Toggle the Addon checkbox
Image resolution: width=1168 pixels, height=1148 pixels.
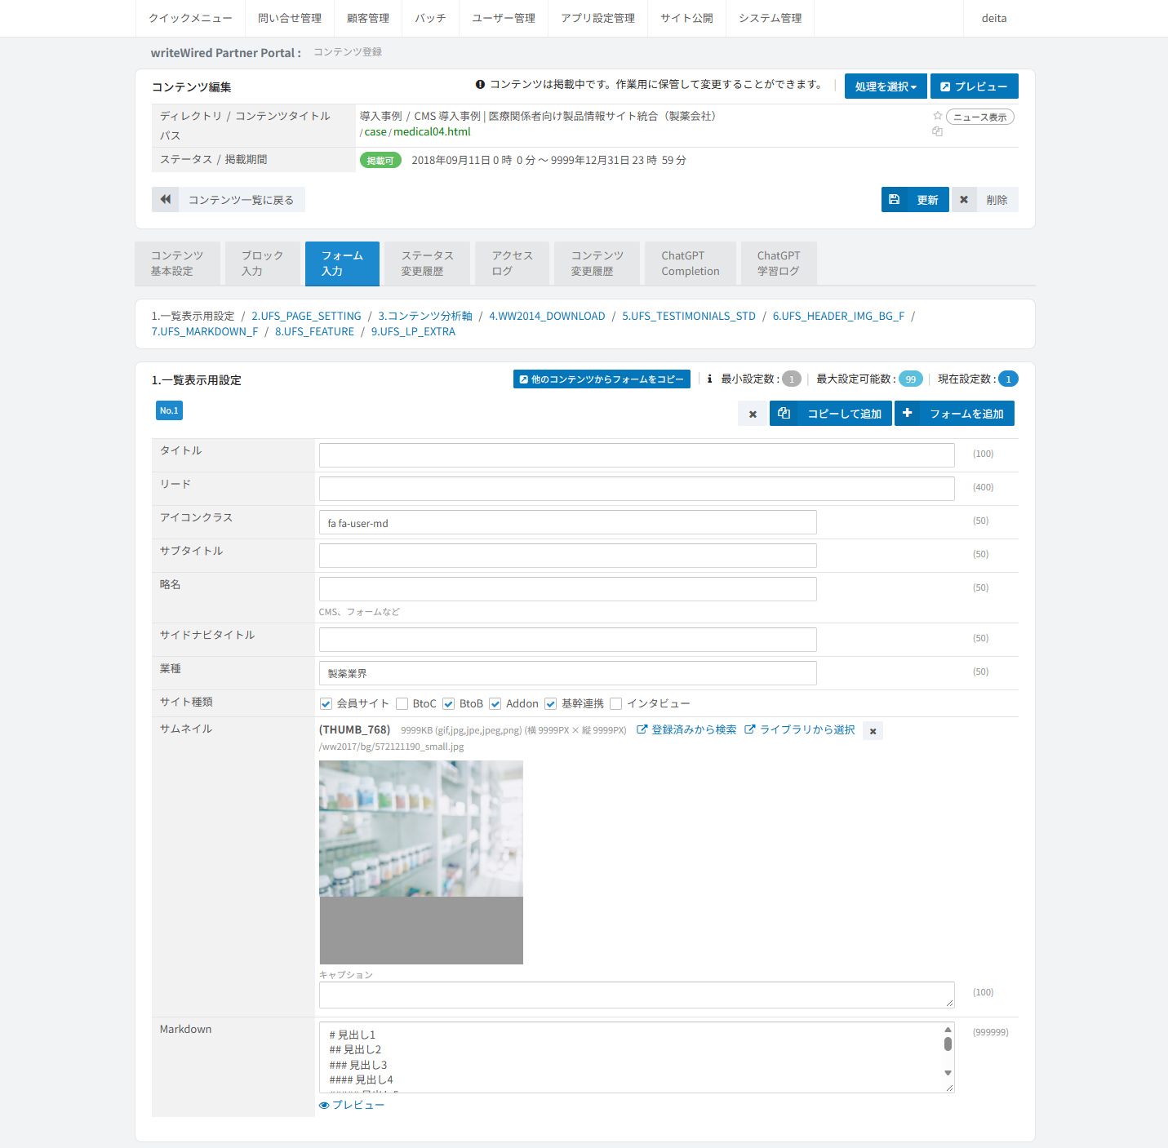tap(495, 703)
